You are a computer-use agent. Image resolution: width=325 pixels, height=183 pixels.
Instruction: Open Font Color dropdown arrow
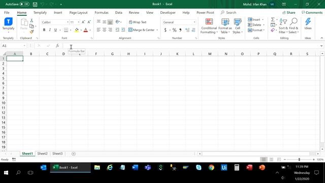[x=90, y=30]
